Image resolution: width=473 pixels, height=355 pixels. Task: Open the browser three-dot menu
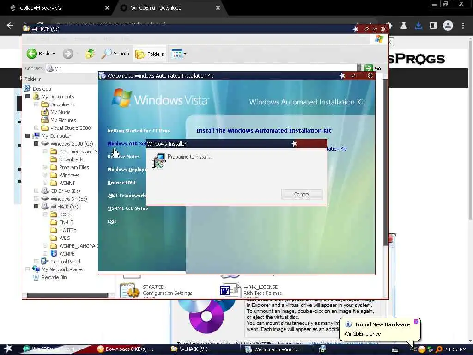(463, 26)
